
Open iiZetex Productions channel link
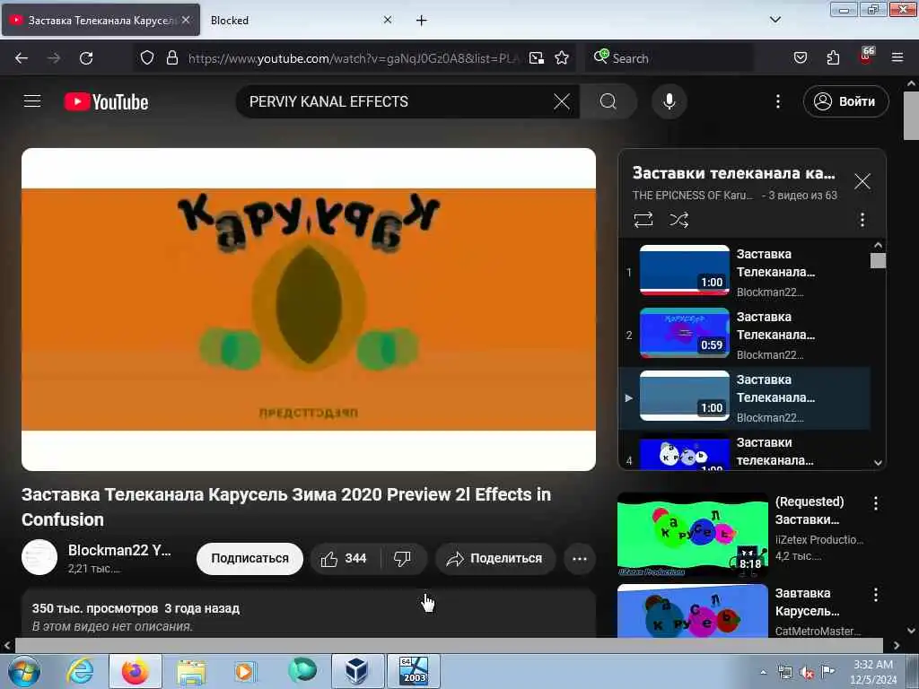tap(818, 539)
